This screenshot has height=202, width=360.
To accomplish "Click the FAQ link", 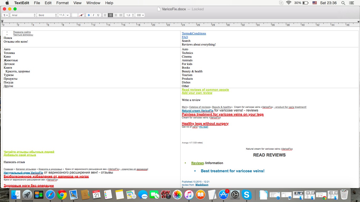I will 185,37.
